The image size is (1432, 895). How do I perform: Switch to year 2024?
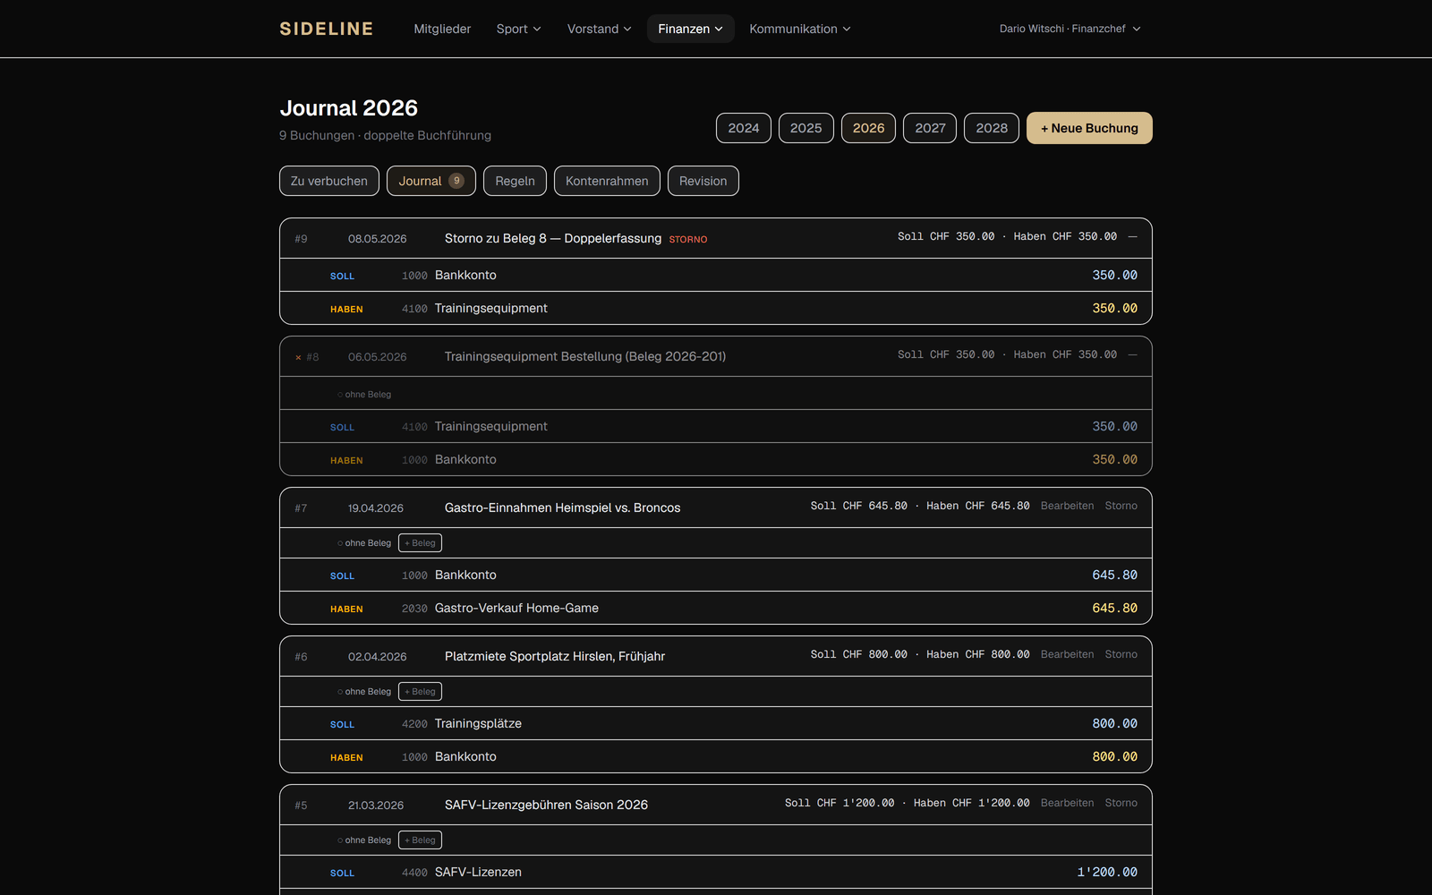pyautogui.click(x=744, y=128)
